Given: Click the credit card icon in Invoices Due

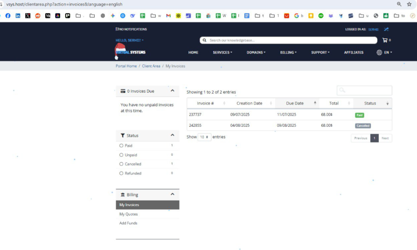Looking at the screenshot, I should (x=123, y=91).
